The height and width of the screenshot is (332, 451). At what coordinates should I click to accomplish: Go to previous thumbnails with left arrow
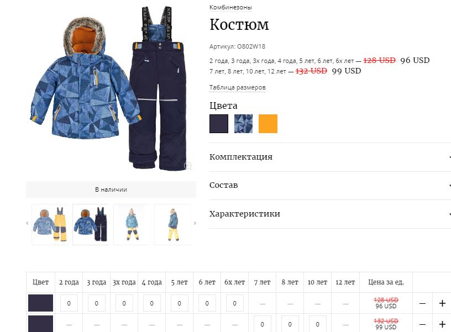pos(27,223)
